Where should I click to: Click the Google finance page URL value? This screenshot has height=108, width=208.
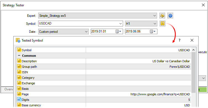(x=160, y=94)
